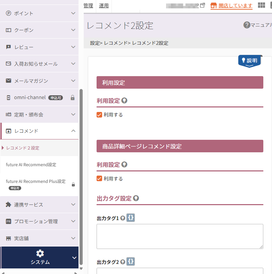Image resolution: width=272 pixels, height=274 pixels.
Task: Click inside the 出力タグ2 text area
Action: [x=180, y=271]
